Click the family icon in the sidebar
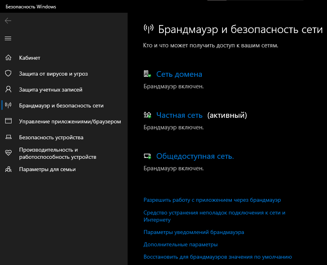Image resolution: width=327 pixels, height=265 pixels. 8,169
